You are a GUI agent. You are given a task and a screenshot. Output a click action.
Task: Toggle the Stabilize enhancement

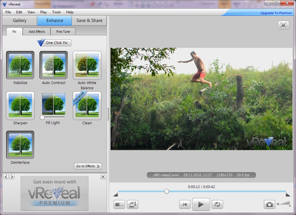pyautogui.click(x=20, y=65)
